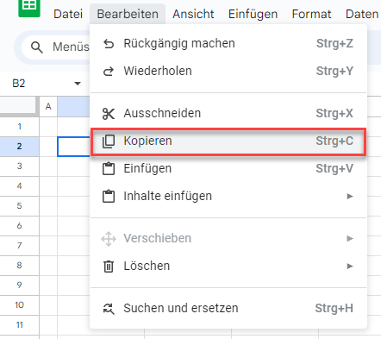Open the Format menu

point(311,14)
